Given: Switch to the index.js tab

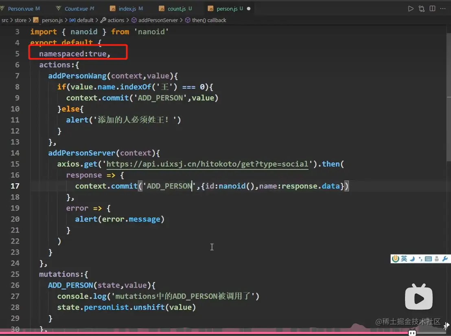Looking at the screenshot, I should (127, 9).
